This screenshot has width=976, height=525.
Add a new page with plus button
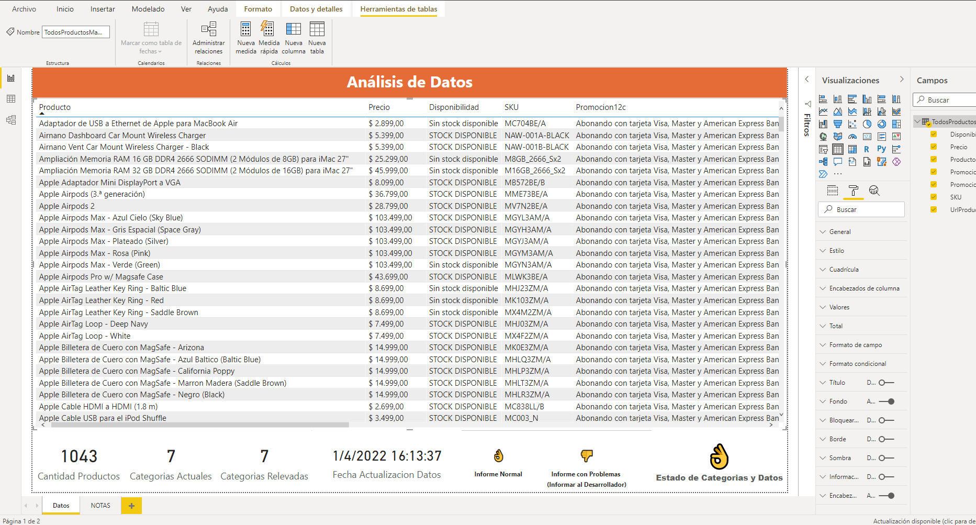tap(131, 506)
